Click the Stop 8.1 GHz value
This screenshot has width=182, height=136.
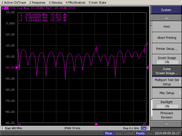point(131,128)
